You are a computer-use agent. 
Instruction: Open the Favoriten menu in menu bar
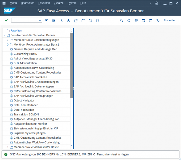[44, 3]
